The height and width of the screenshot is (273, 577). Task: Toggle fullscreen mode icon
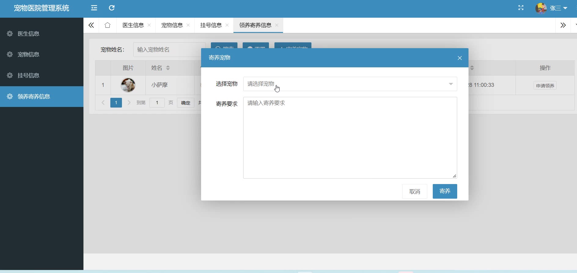tap(521, 8)
